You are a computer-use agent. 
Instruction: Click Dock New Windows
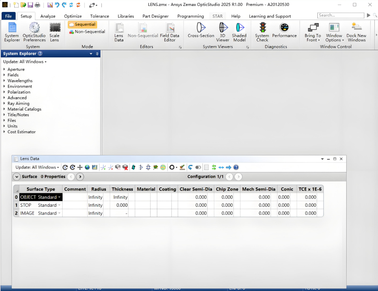pos(357,32)
